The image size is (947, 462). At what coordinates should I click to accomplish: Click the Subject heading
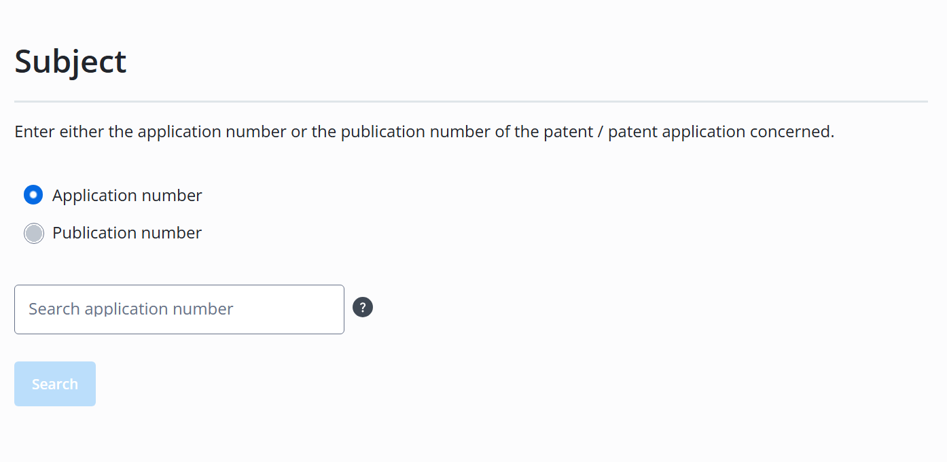(x=71, y=61)
